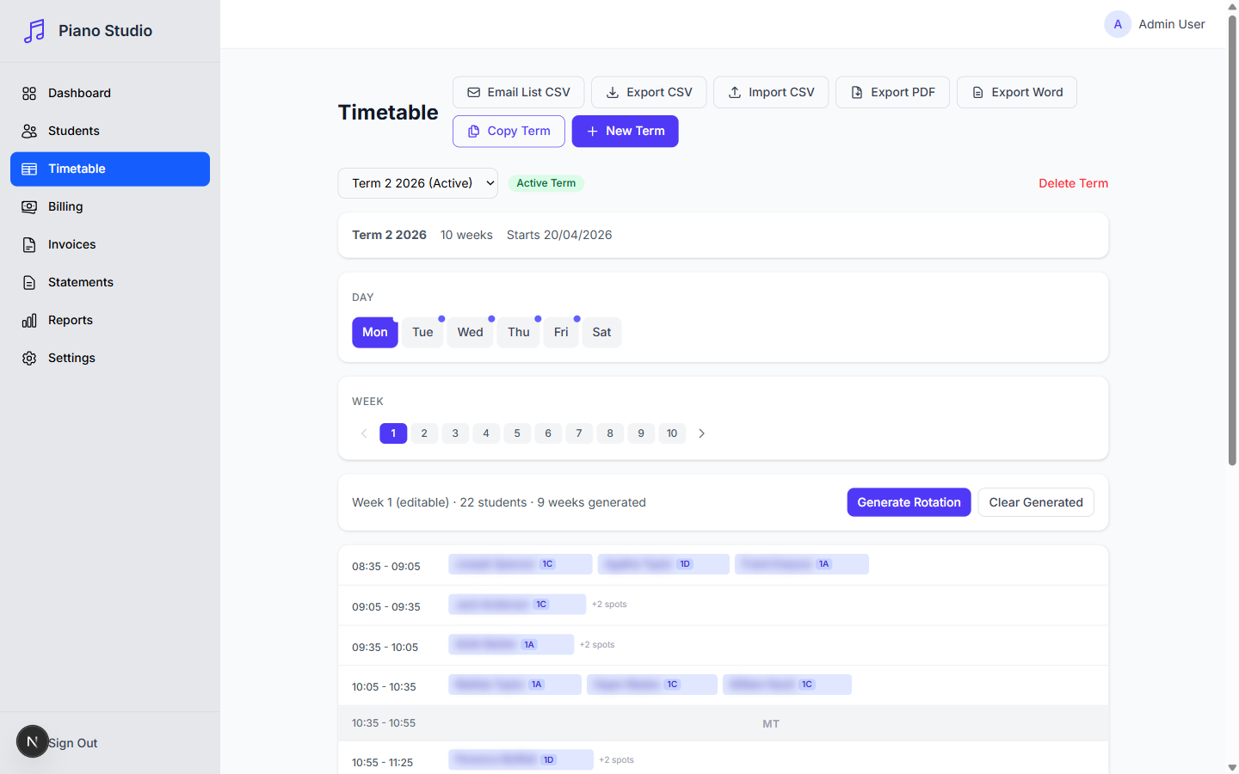Select Mon day tab
The height and width of the screenshot is (774, 1239).
(375, 332)
